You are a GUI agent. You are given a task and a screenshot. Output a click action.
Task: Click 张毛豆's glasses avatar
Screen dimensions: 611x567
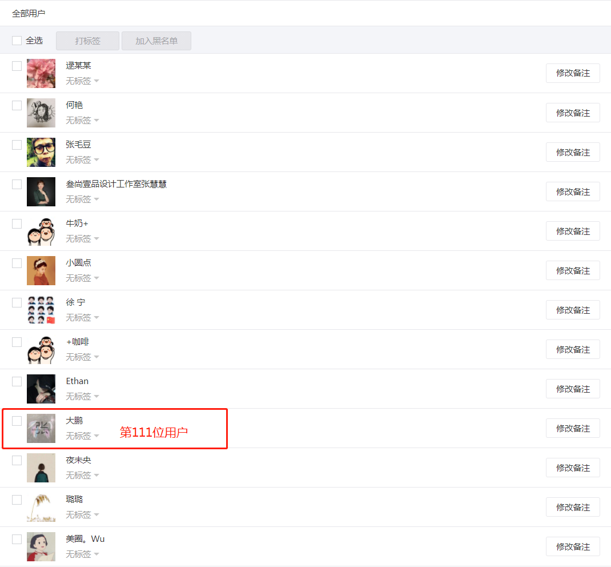click(x=41, y=152)
